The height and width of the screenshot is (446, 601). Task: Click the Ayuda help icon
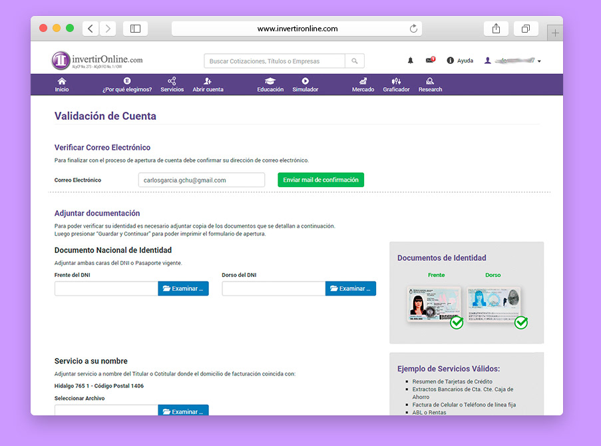[x=451, y=61]
